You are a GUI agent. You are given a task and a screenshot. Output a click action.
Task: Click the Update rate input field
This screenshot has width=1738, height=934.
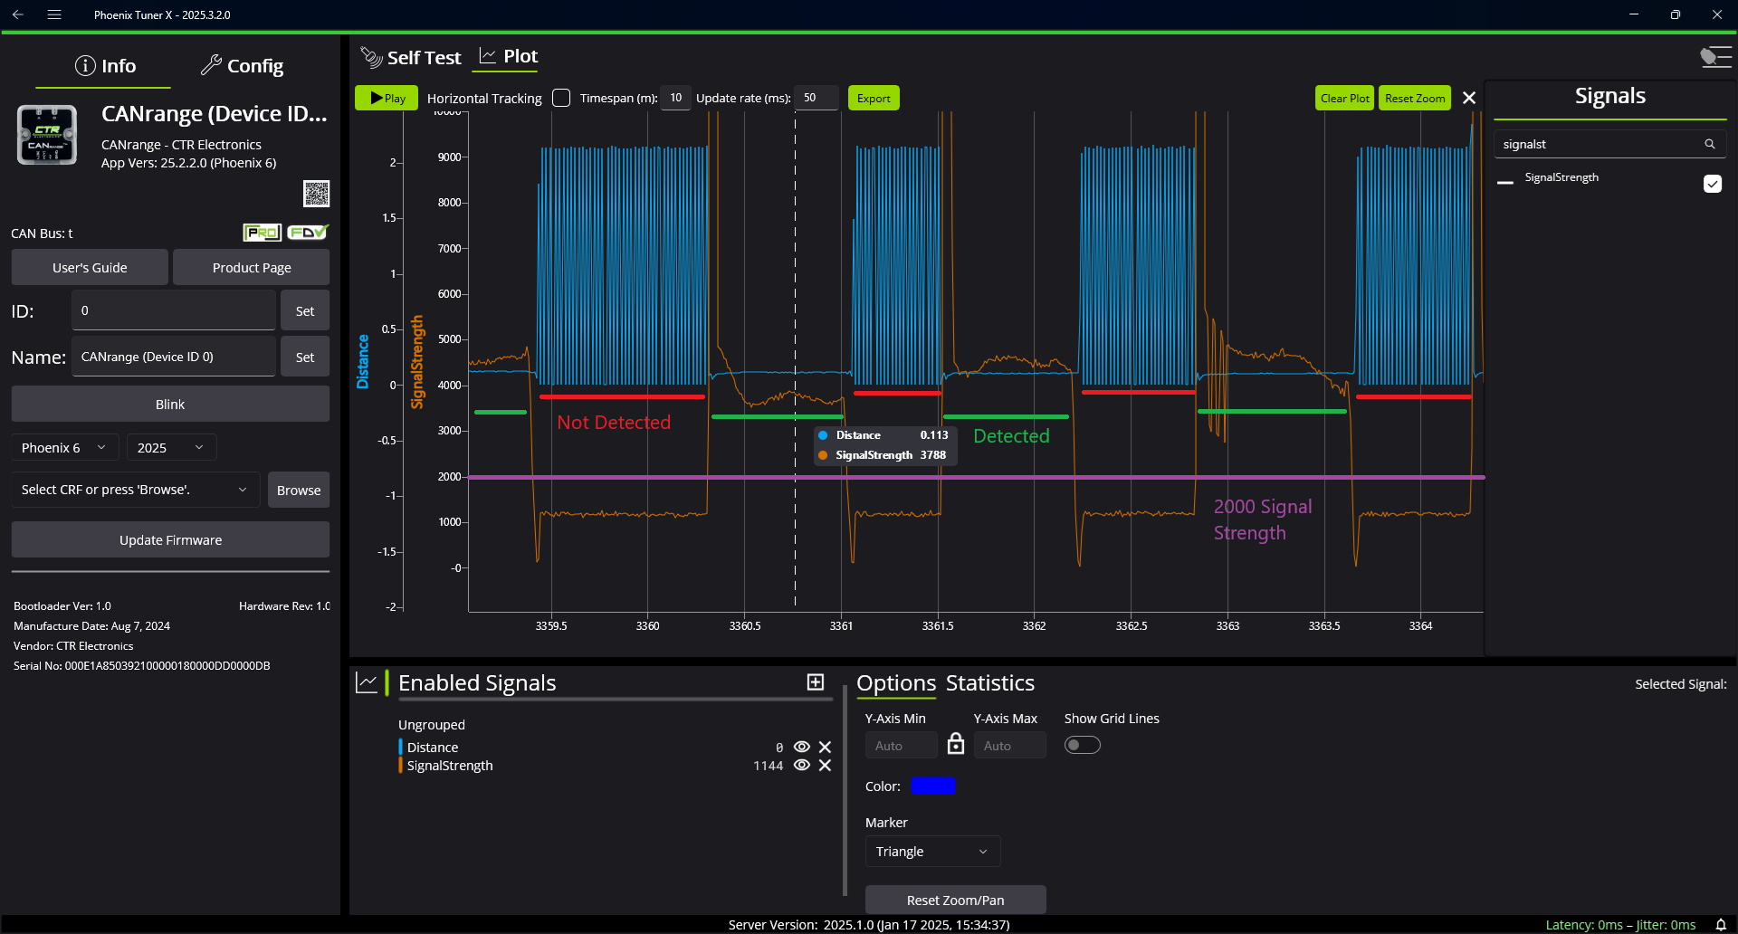click(816, 98)
